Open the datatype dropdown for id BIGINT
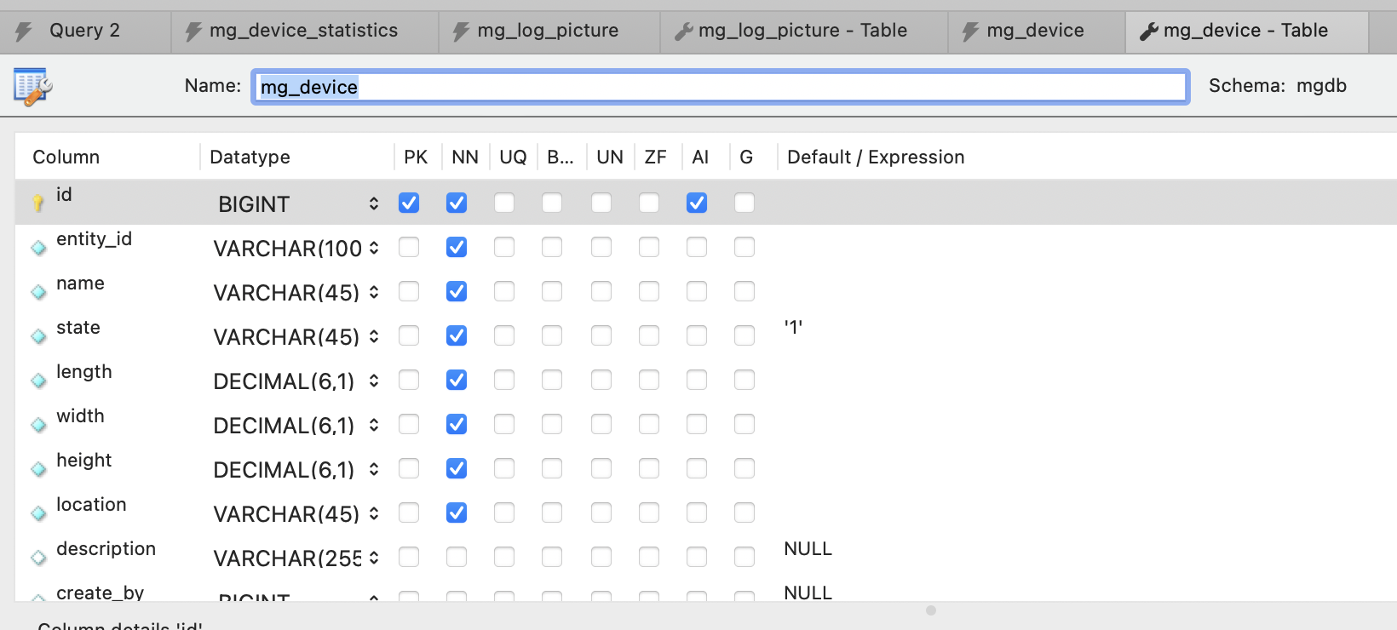1397x630 pixels. tap(373, 203)
